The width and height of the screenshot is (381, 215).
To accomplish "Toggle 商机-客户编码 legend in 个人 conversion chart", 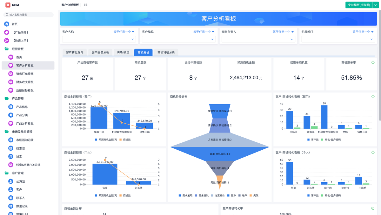I will [x=331, y=195].
